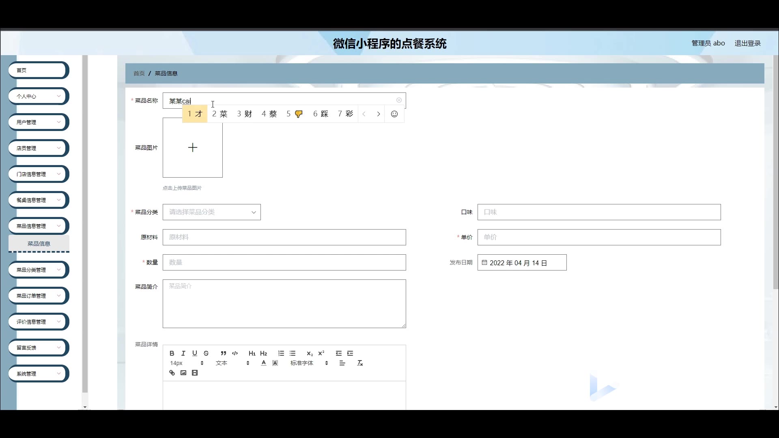Create an ordered numbered list
The image size is (779, 438).
[x=281, y=353]
